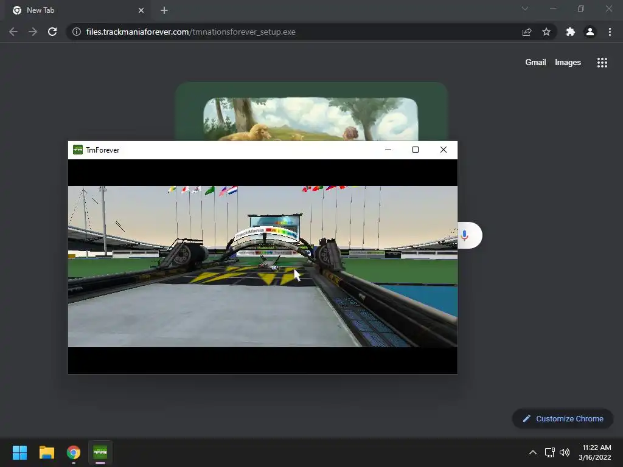
Task: Open the Windows Start menu
Action: tap(19, 452)
